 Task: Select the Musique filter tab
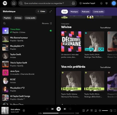coord(74,11)
